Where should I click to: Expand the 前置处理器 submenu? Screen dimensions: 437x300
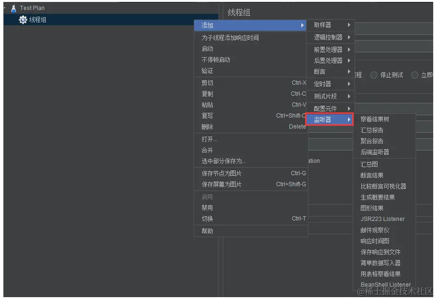(330, 50)
